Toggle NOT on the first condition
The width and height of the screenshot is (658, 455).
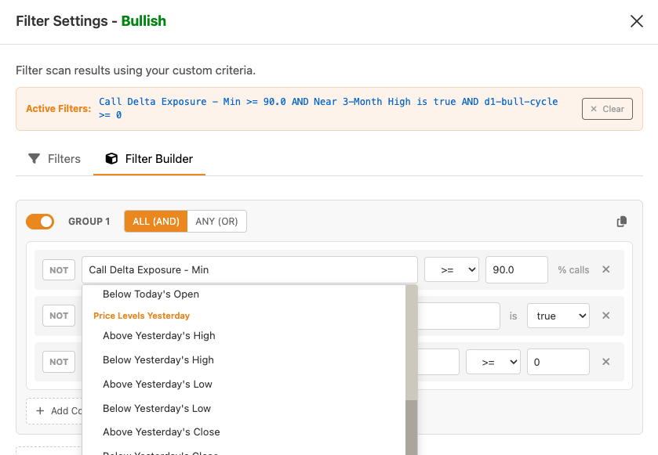click(59, 270)
